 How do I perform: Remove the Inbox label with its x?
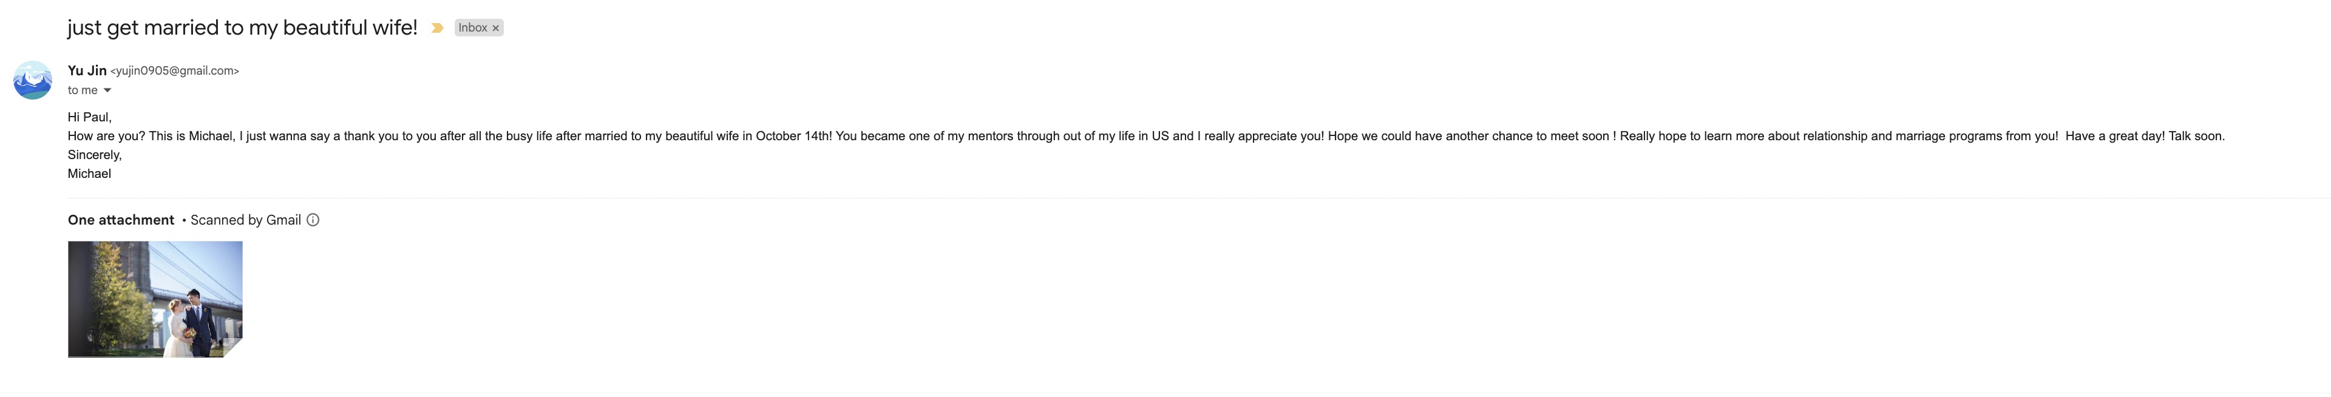tap(496, 28)
